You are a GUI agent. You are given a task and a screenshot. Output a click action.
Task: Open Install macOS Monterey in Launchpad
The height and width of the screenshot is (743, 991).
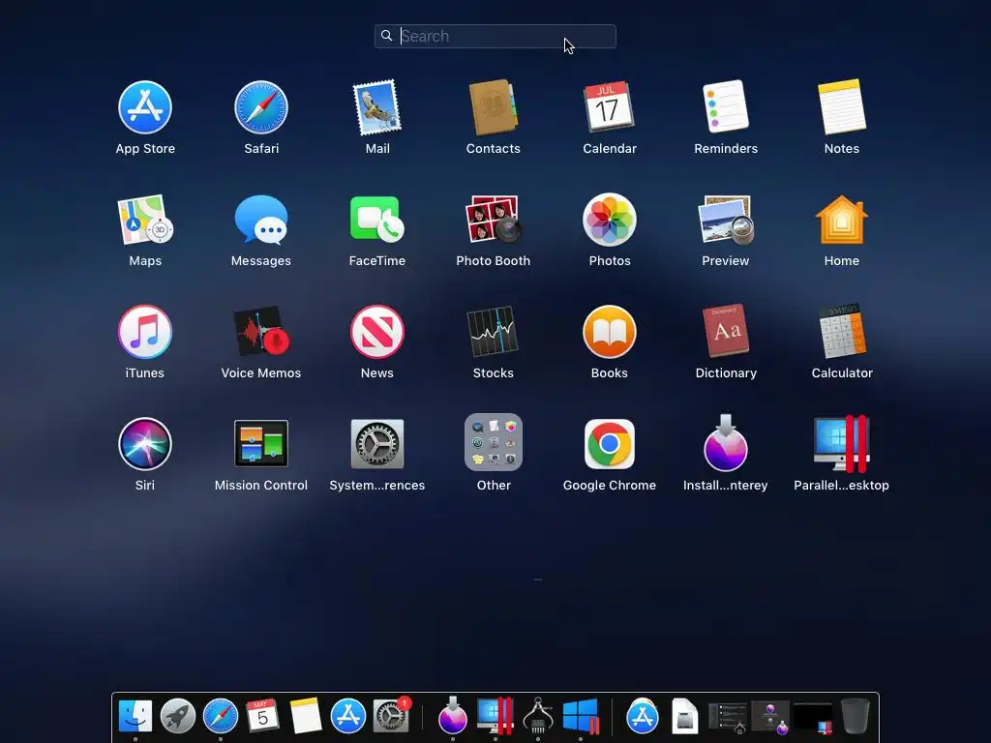coord(726,443)
